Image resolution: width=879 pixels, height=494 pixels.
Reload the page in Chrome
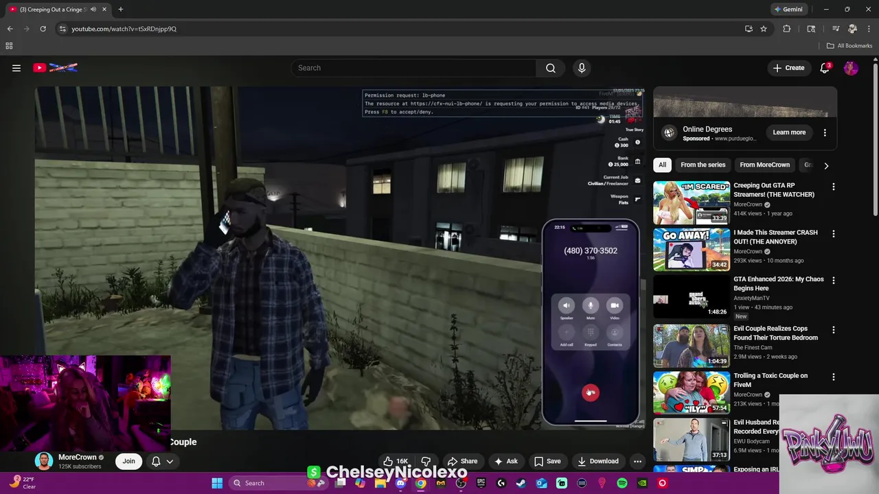(43, 29)
